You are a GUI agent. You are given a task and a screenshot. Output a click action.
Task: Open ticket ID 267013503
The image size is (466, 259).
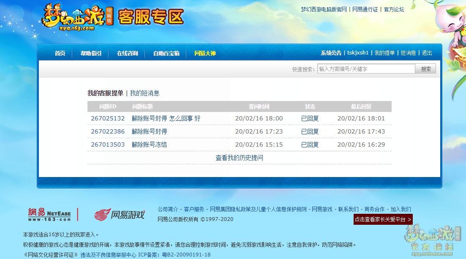pyautogui.click(x=108, y=144)
